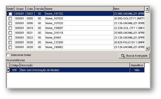Viewport: 161px width, 99px height.
Task: Check the Emitir box for Nome_159697
Action: tap(10, 28)
